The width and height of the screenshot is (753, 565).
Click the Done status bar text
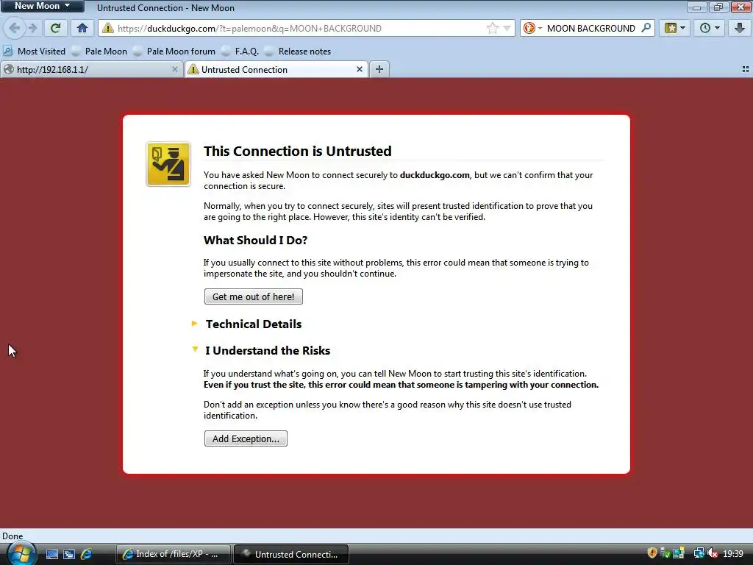click(x=13, y=536)
